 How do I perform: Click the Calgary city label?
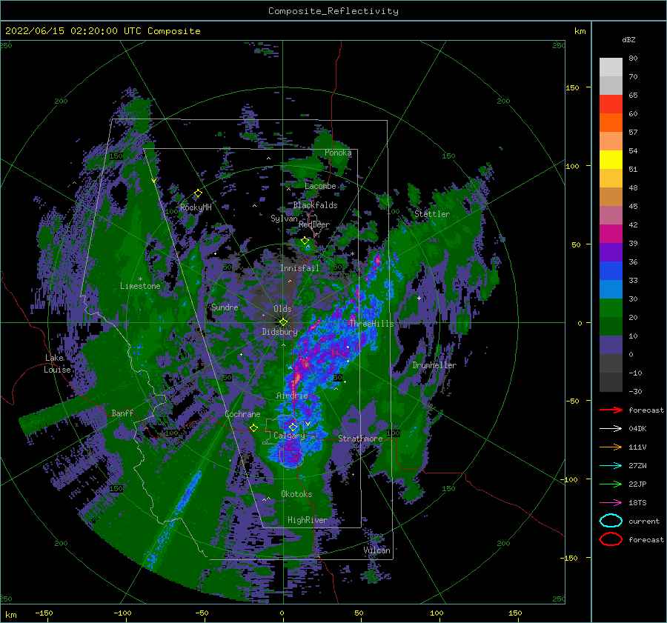point(289,436)
